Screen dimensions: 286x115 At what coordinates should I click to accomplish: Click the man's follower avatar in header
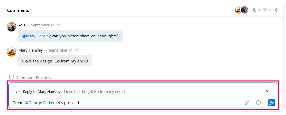click(x=245, y=10)
